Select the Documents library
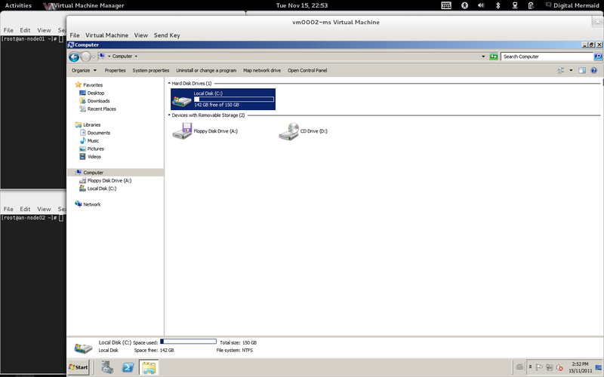604x377 pixels. [x=99, y=133]
